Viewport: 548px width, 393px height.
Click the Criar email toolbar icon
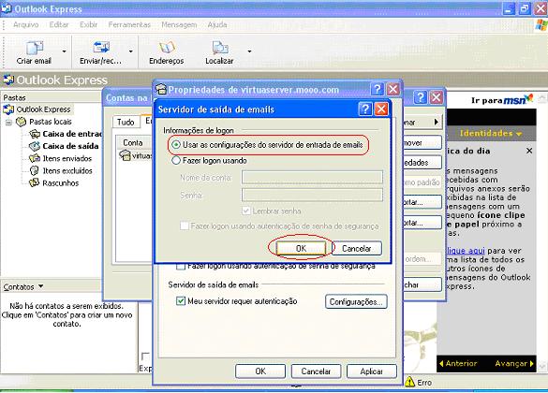pos(35,48)
